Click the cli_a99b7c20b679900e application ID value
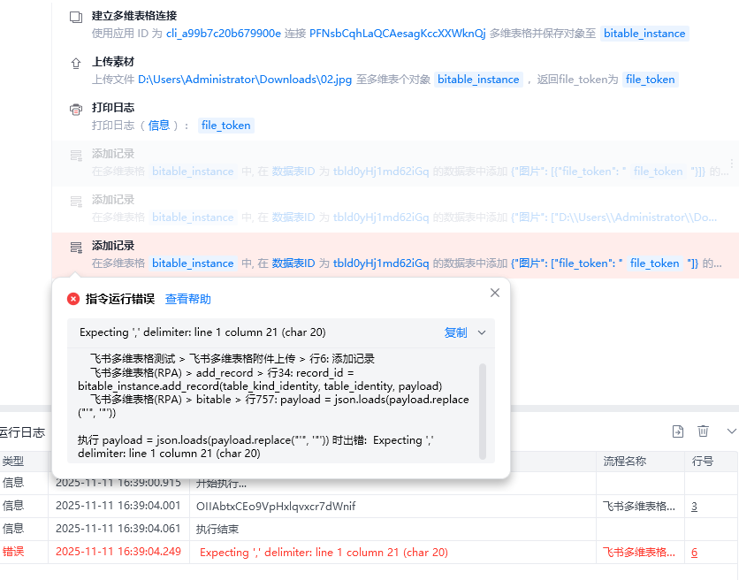The width and height of the screenshot is (739, 580). tap(224, 34)
